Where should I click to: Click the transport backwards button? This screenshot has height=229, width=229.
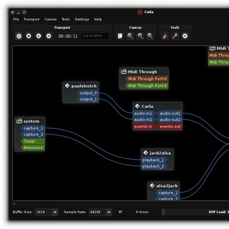click(39, 36)
